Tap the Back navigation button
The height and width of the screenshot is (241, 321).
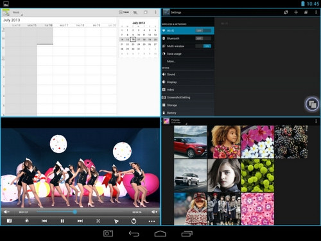click(134, 233)
